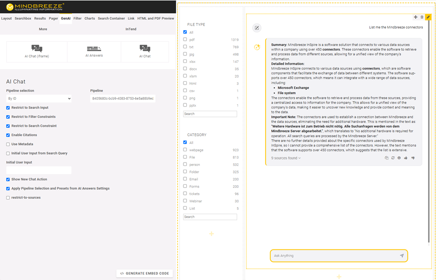Click the Pipeline ID input field

(123, 99)
